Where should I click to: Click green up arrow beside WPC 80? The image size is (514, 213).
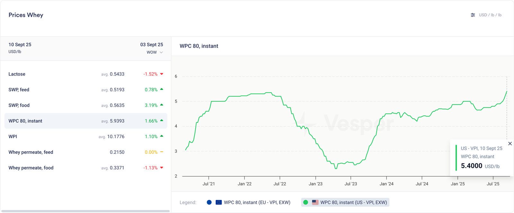(162, 121)
